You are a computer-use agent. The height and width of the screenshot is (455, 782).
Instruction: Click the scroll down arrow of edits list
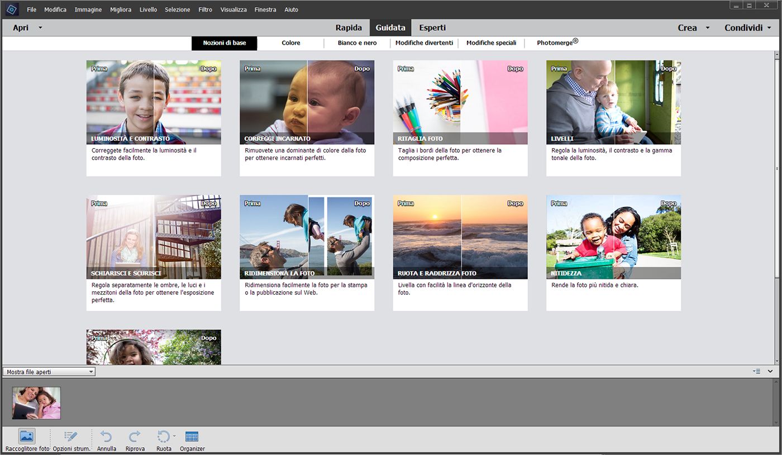777,361
